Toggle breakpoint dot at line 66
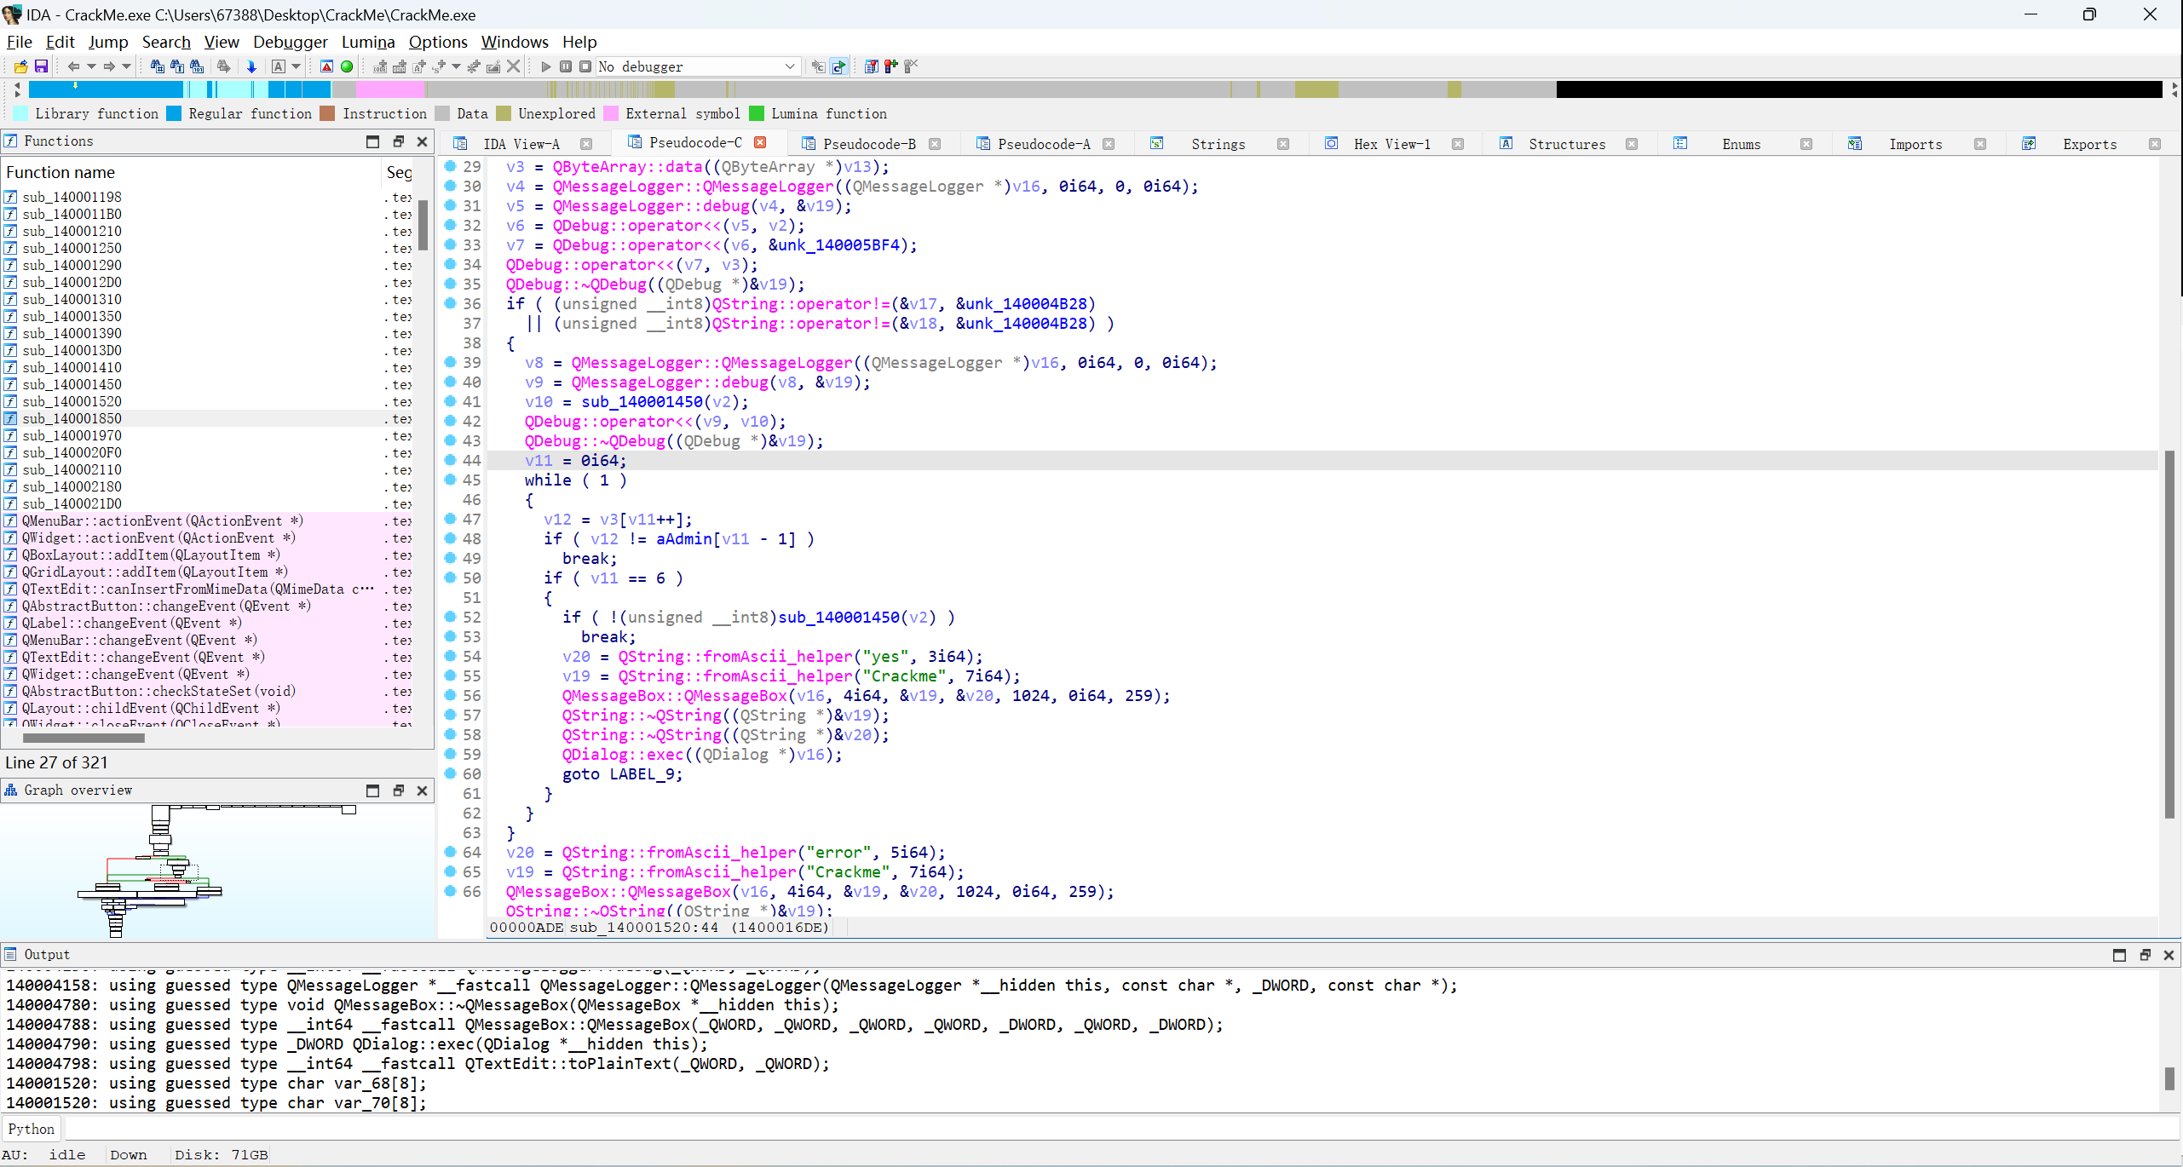Screen dimensions: 2183x1167 [451, 891]
